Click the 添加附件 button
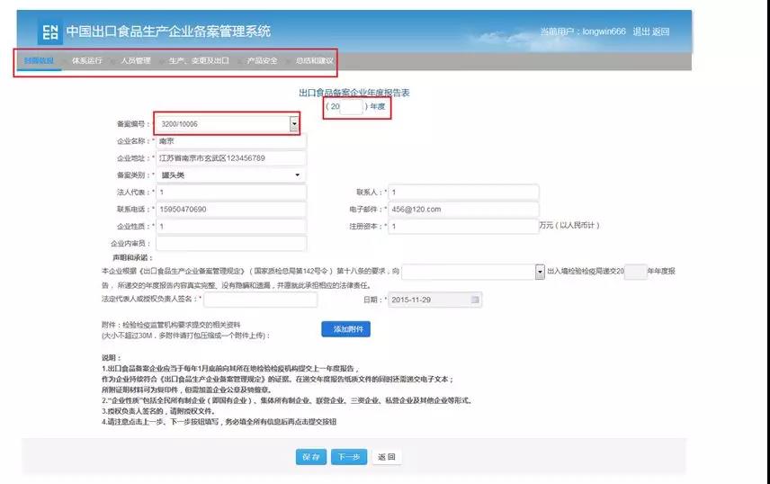 [x=345, y=328]
